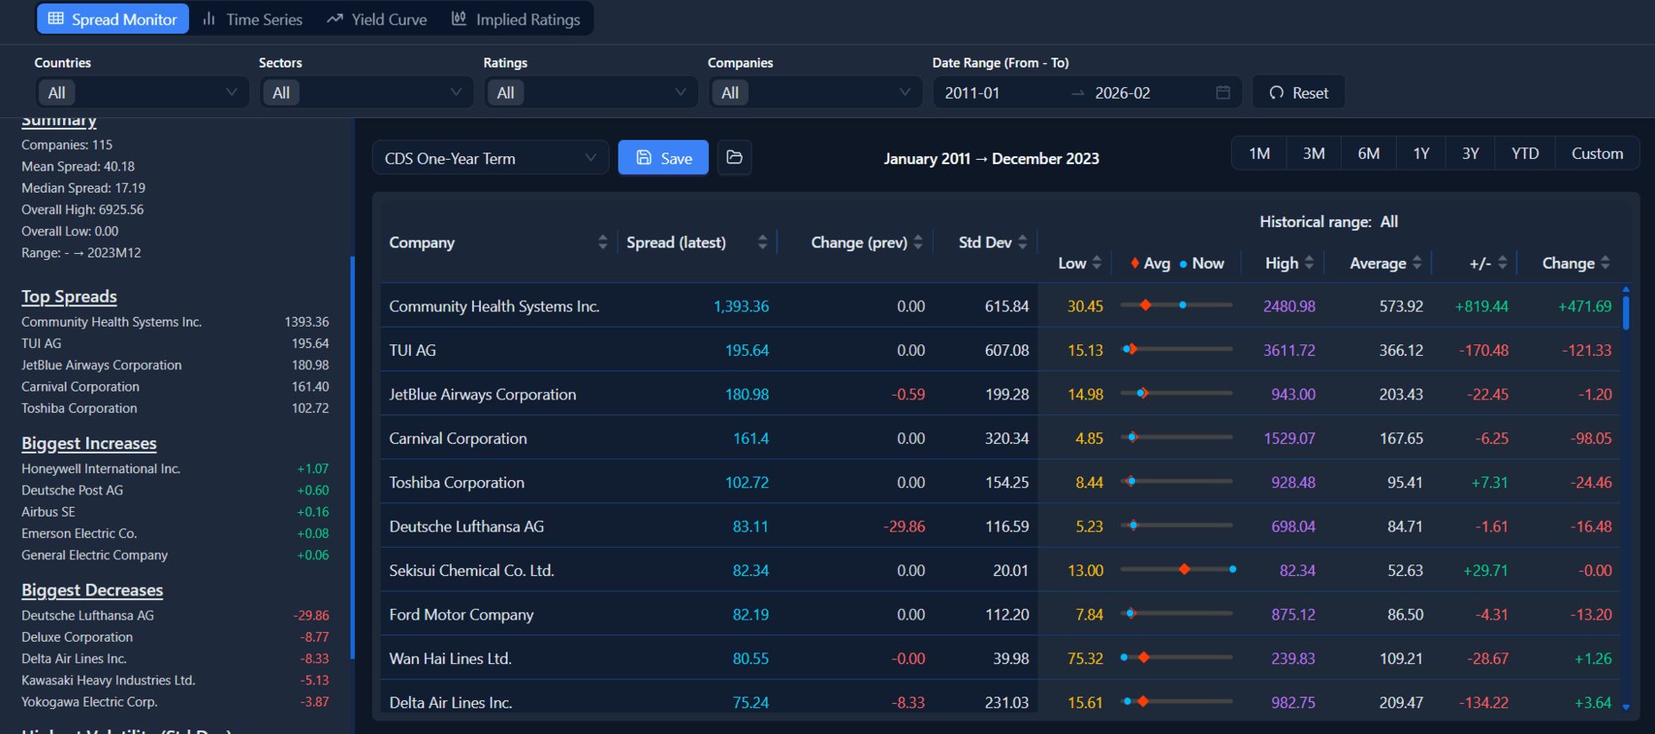Click the Top Spreads heading link
This screenshot has width=1655, height=734.
(69, 296)
